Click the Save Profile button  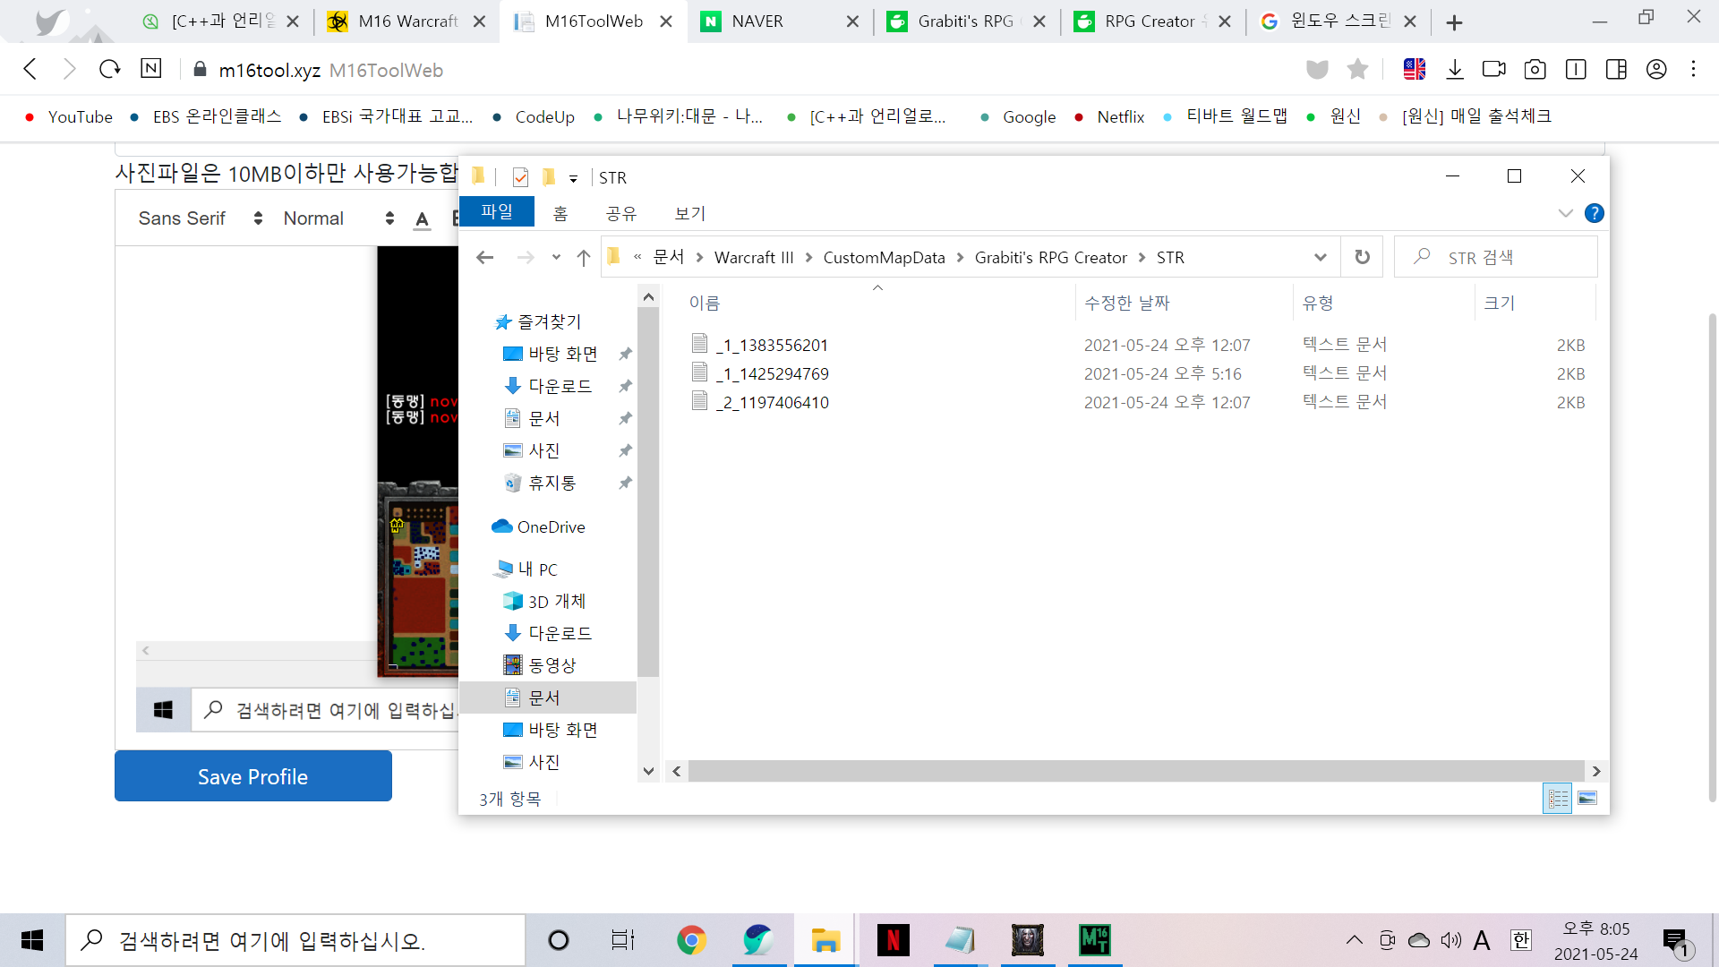[x=253, y=776]
